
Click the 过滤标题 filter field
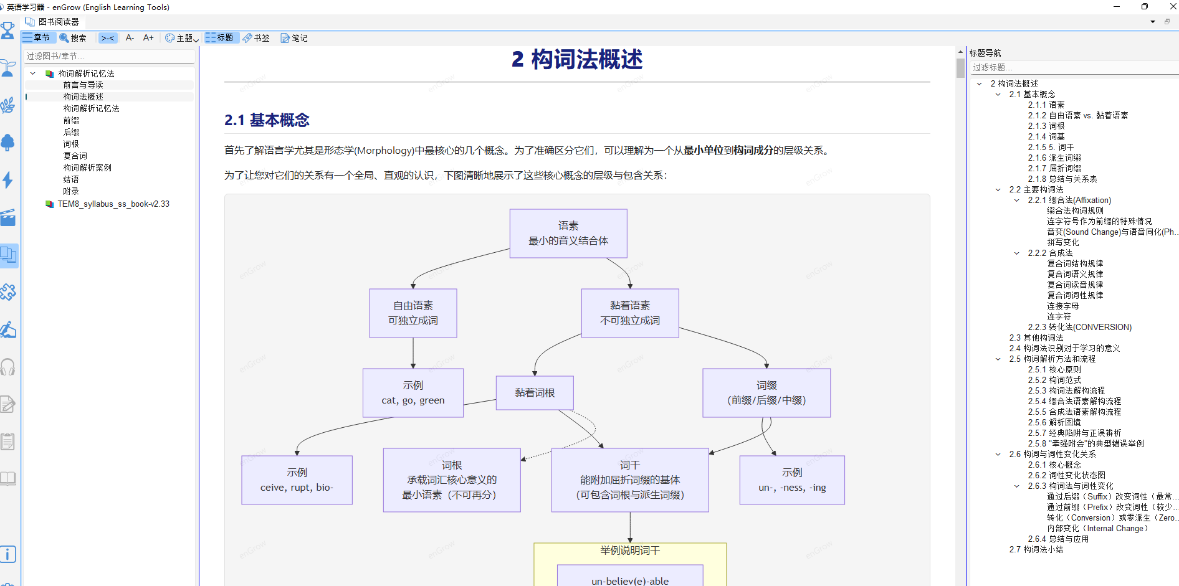click(1074, 67)
